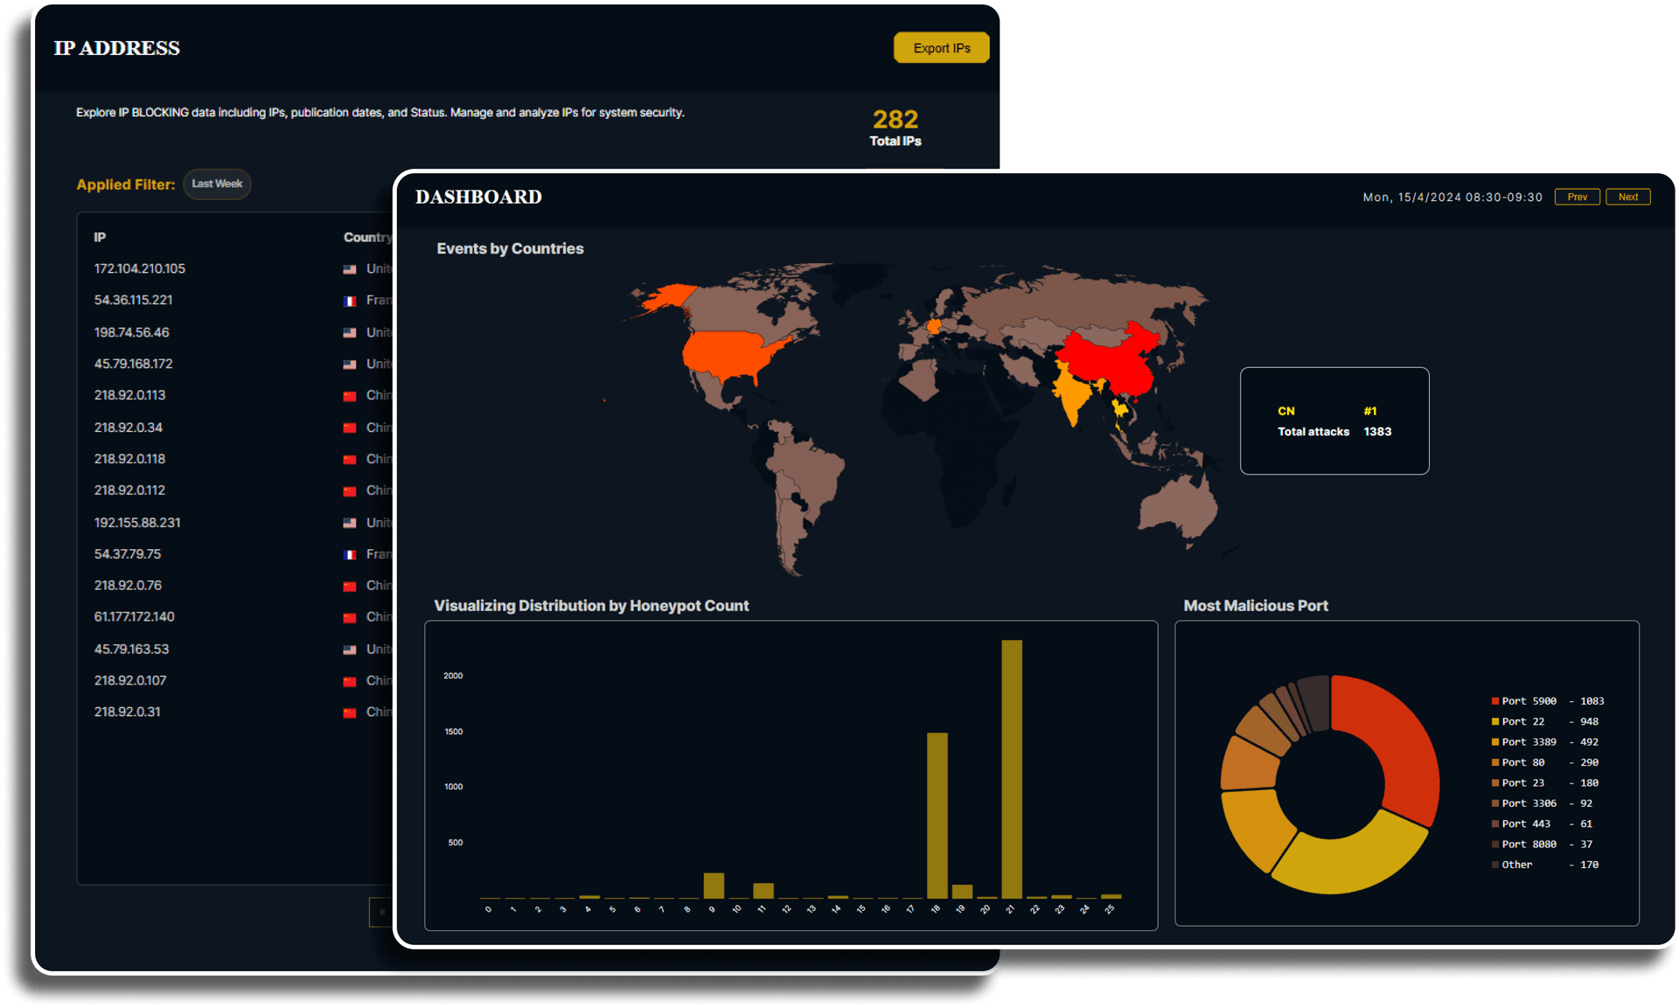Remove the Last Week filter chip
This screenshot has width=1679, height=1008.
click(x=217, y=184)
